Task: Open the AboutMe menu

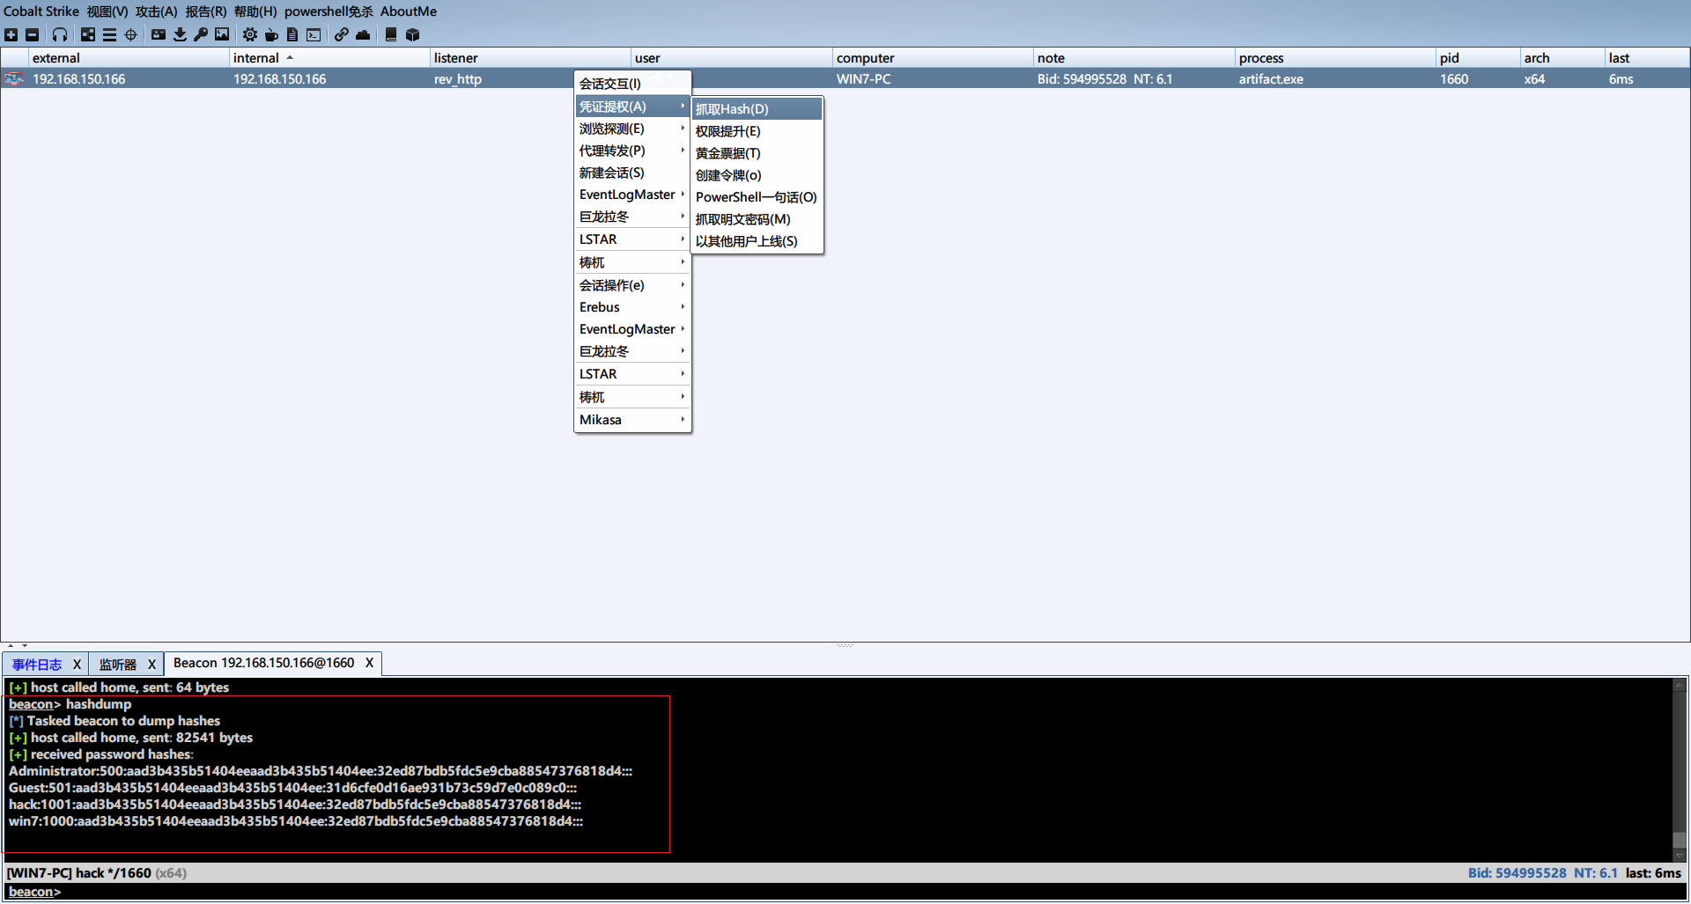Action: coord(409,11)
